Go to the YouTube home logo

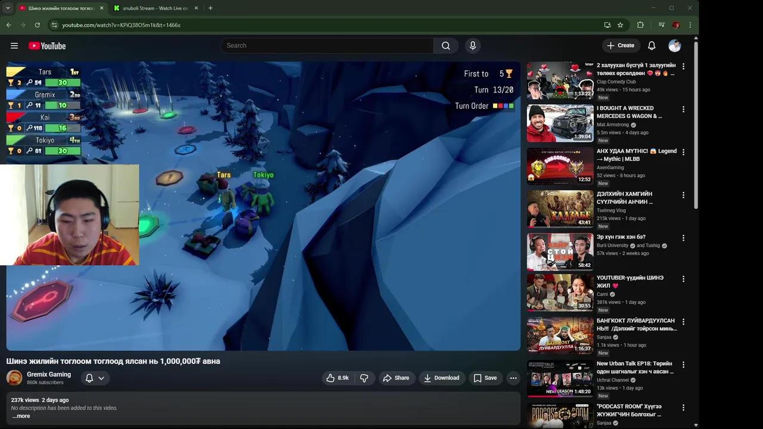coord(47,46)
